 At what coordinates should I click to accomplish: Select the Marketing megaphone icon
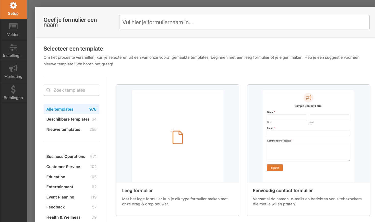[x=13, y=68]
